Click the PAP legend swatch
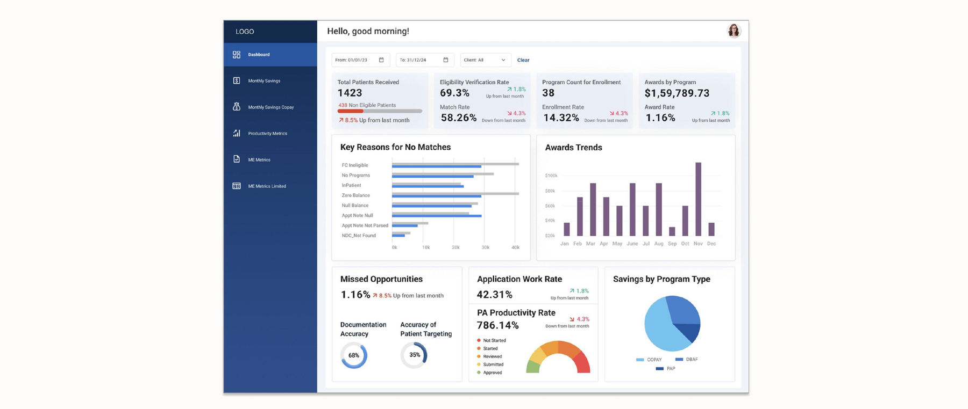This screenshot has width=968, height=409. pyautogui.click(x=660, y=369)
